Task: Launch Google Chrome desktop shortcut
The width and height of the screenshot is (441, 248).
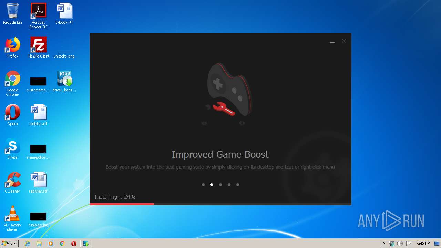Action: (x=12, y=83)
